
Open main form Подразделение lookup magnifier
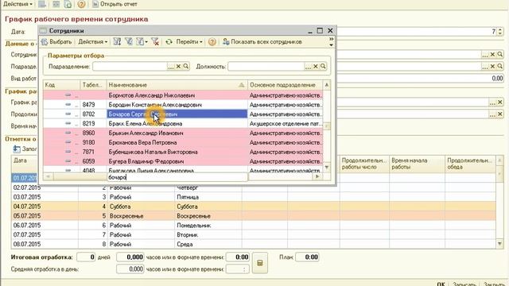coord(500,67)
